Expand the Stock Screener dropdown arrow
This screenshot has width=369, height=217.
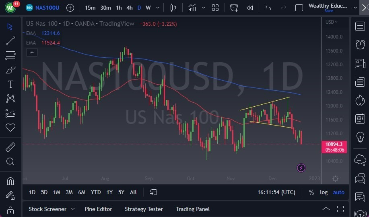click(x=73, y=209)
